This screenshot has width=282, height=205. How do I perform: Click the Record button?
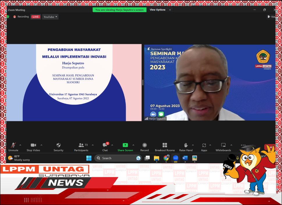click(145, 147)
